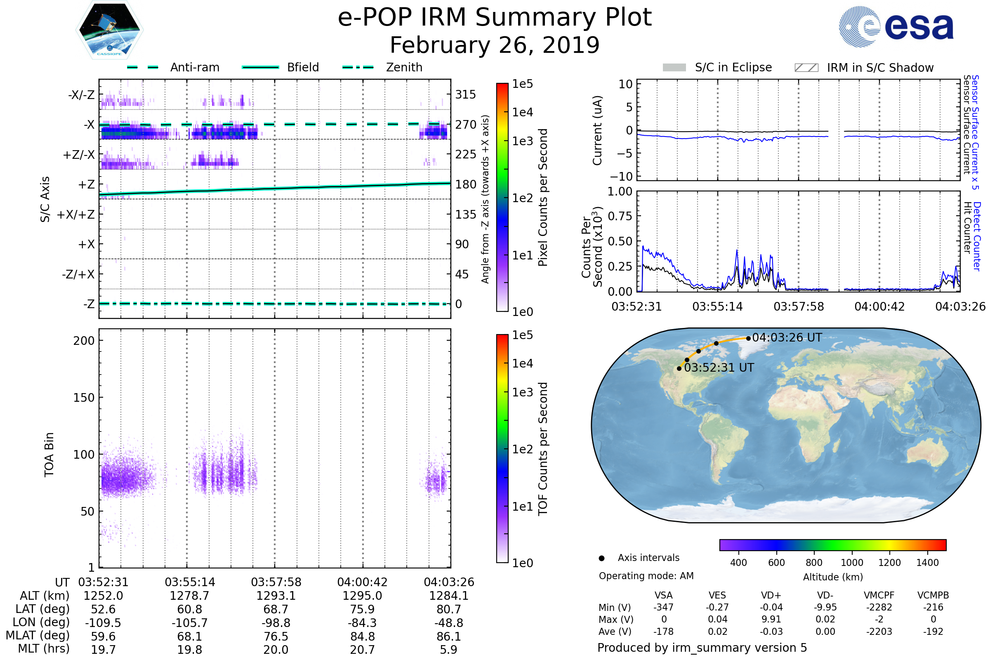Click the Axis intervals black dot marker
This screenshot has width=990, height=660.
[601, 558]
